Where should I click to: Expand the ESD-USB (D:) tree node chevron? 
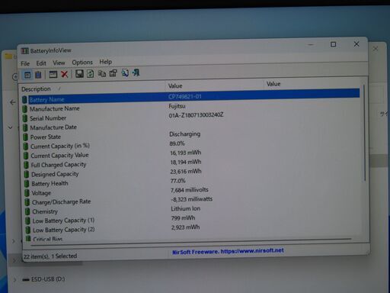coord(14,280)
